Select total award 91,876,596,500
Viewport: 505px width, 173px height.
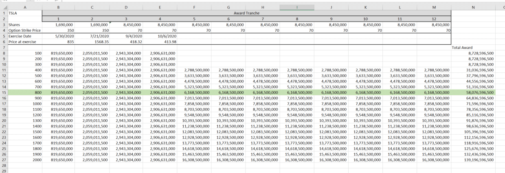473,121
